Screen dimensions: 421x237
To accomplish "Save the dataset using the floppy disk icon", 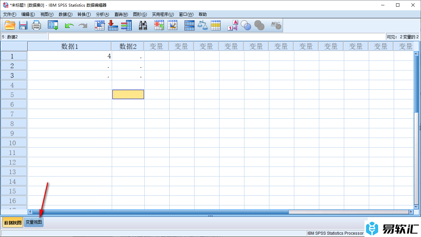I will pos(23,25).
